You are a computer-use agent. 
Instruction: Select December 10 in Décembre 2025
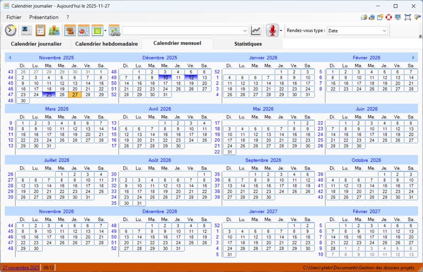(165, 78)
